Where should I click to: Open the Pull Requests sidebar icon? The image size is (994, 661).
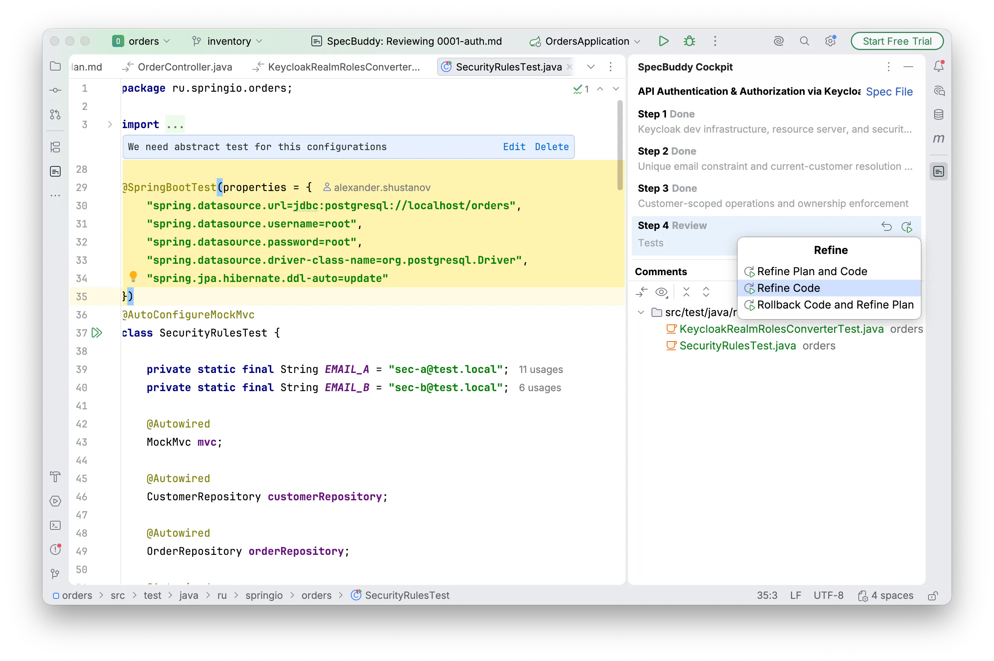pos(55,114)
